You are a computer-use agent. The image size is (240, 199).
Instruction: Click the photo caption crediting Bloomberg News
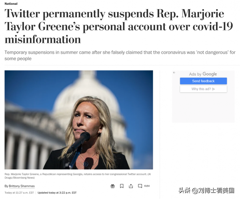coord(78,176)
